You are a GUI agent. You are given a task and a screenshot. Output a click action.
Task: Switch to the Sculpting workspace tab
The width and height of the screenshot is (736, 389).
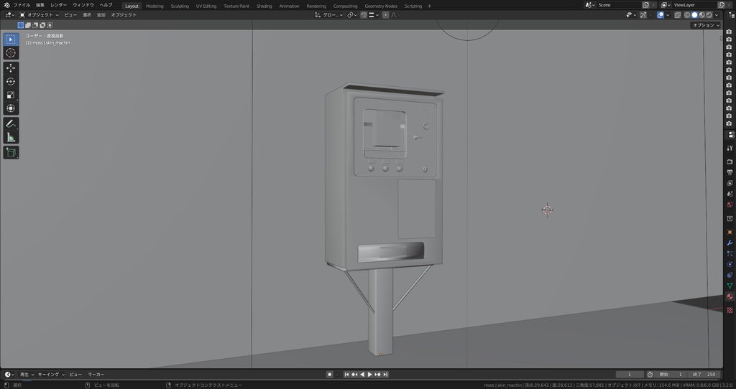pyautogui.click(x=180, y=6)
